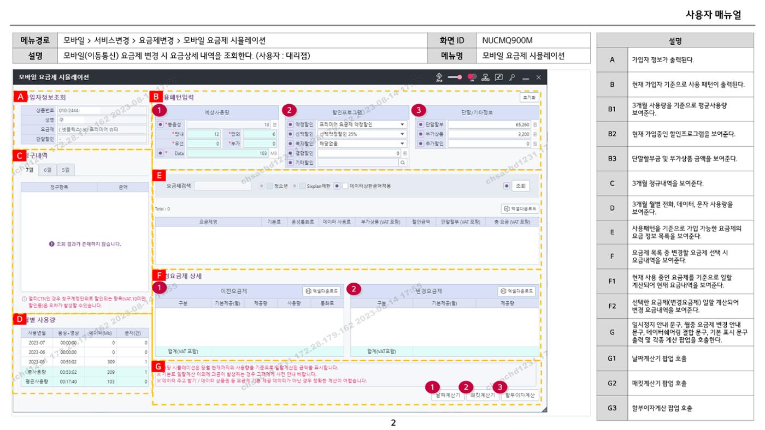Download 이전요금제 details via 엑셀다운로드

[x=321, y=291]
